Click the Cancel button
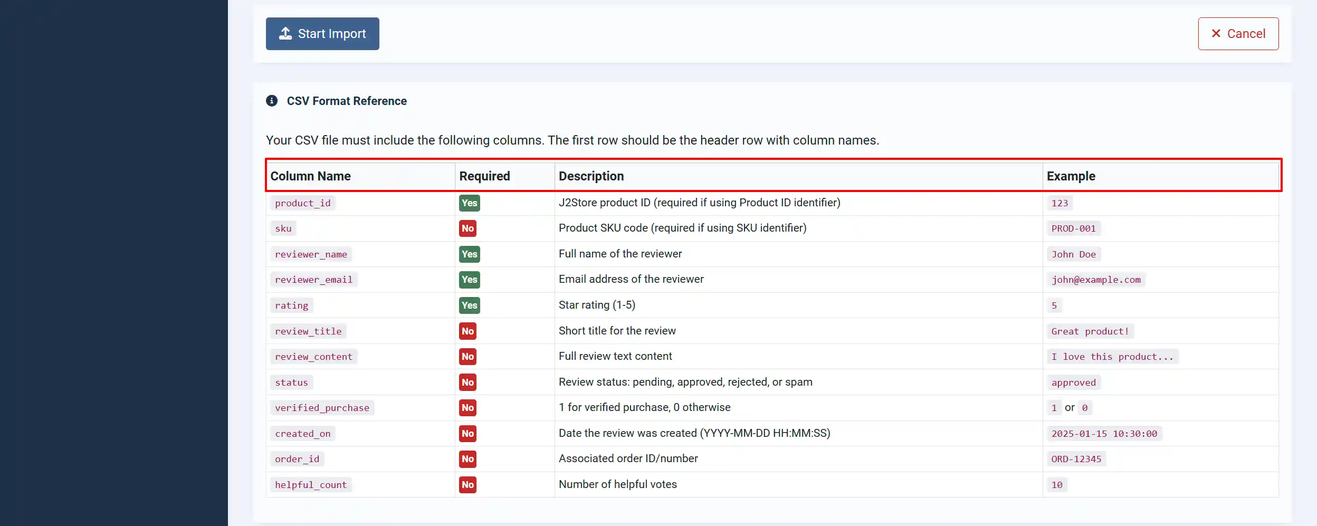Screen dimensions: 1317x526 pyautogui.click(x=1238, y=34)
